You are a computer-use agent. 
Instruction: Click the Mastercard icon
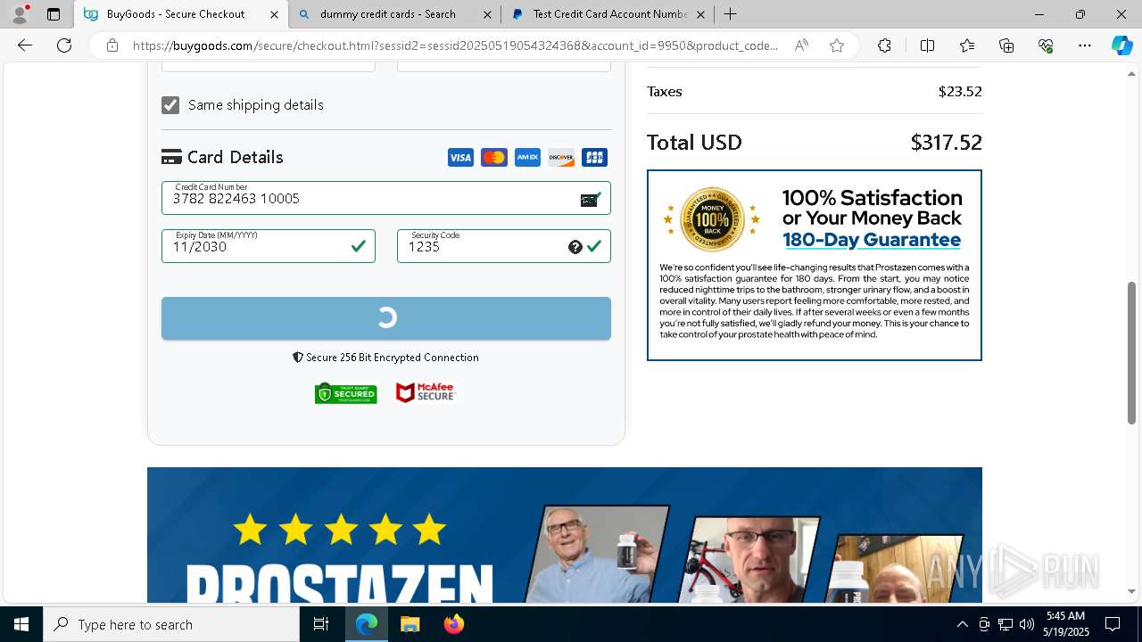(494, 158)
